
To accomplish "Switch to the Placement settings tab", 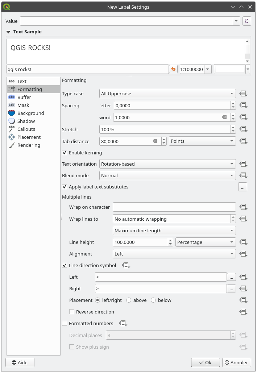I will pyautogui.click(x=33, y=137).
